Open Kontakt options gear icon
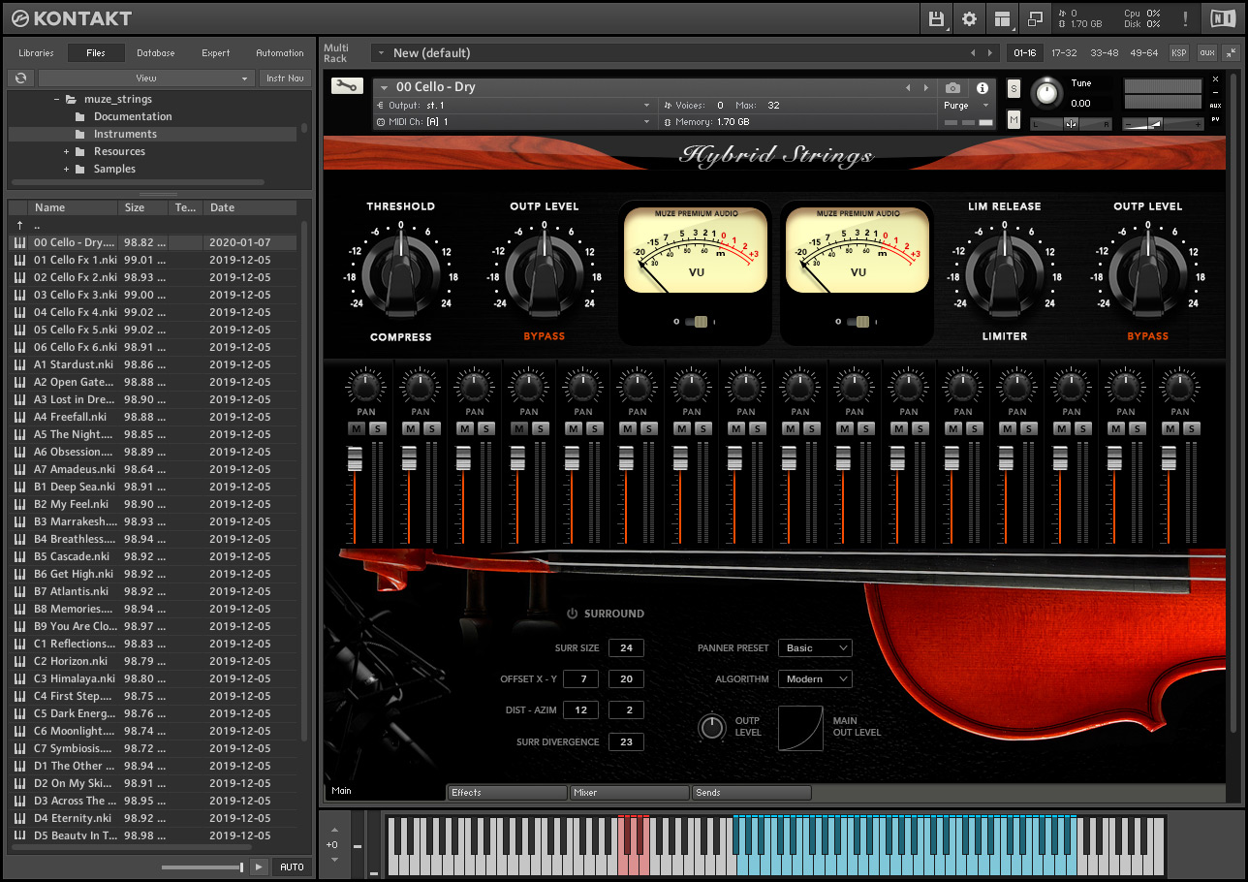 (969, 18)
